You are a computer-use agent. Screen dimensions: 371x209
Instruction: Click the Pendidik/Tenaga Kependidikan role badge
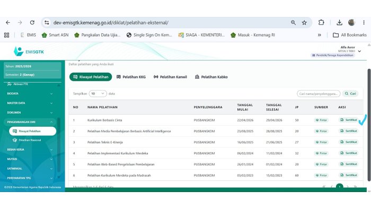coord(333,55)
